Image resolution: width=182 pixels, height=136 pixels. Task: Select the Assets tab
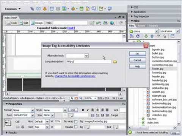tap(141, 26)
